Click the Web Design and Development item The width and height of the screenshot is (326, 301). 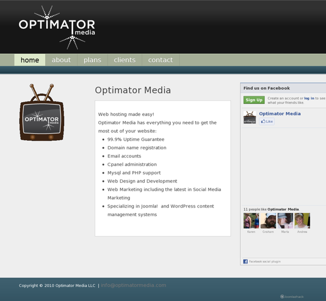(142, 181)
